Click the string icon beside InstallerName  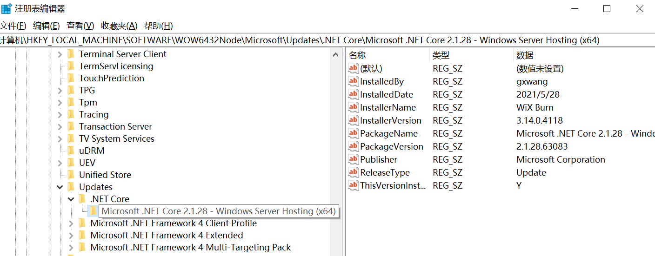click(x=354, y=108)
